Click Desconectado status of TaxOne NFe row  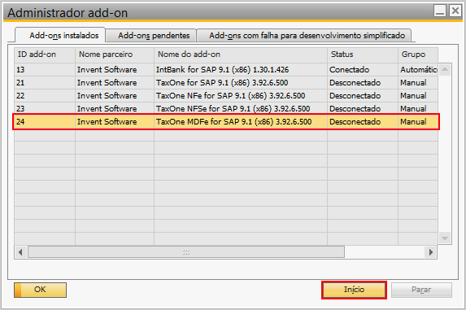(363, 96)
